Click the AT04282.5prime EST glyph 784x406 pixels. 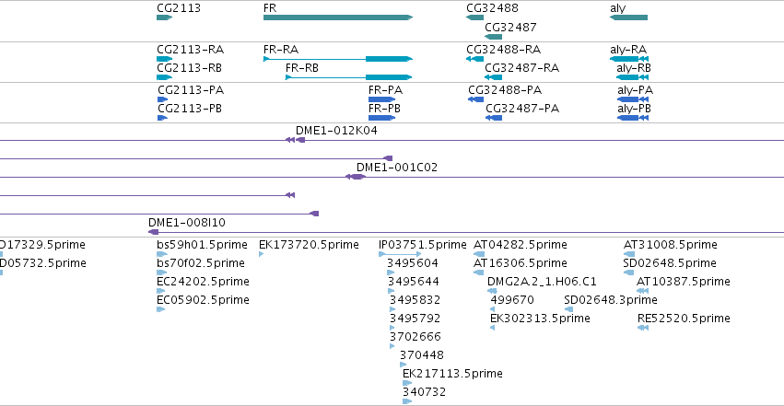click(x=478, y=254)
